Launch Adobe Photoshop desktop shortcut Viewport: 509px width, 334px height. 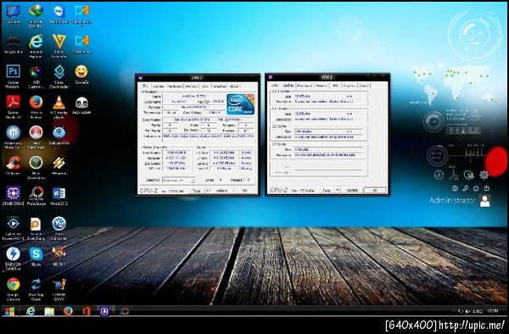(x=13, y=76)
